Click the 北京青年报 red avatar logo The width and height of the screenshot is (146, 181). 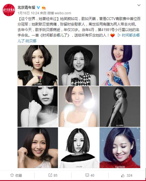[x=9, y=10]
